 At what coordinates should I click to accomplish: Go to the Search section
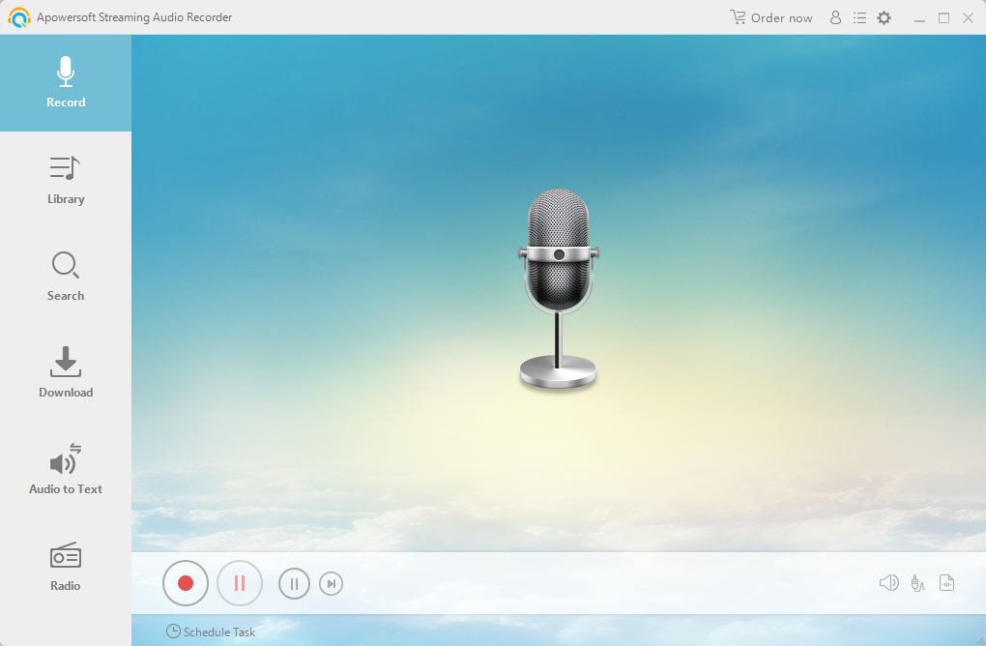pyautogui.click(x=66, y=277)
